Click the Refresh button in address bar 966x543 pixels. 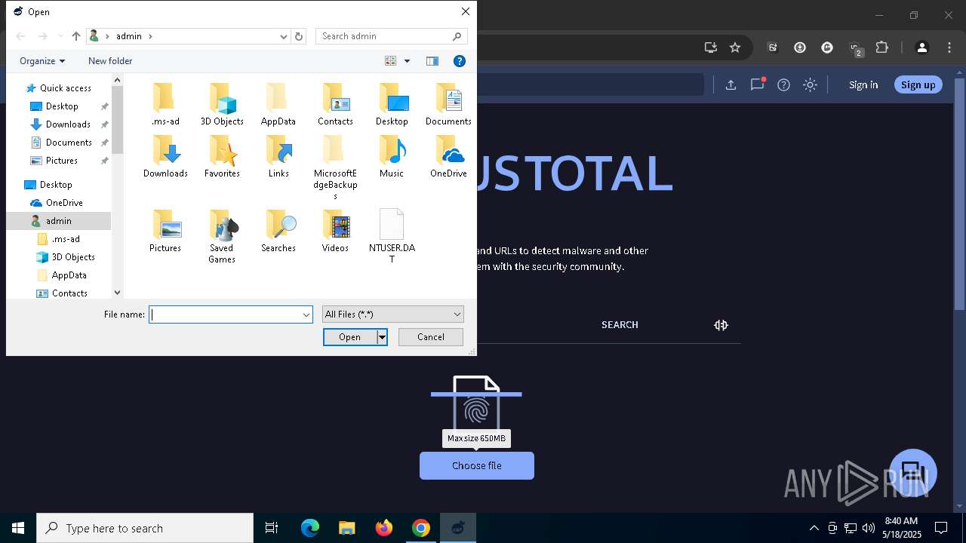point(299,36)
